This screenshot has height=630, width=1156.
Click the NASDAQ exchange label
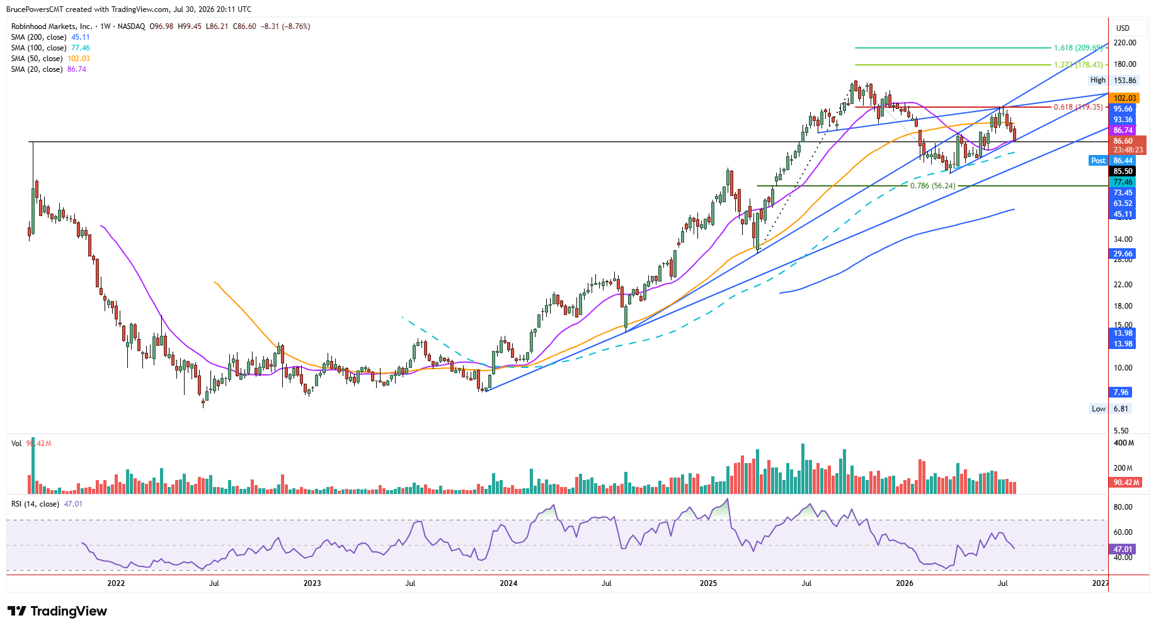[x=131, y=26]
